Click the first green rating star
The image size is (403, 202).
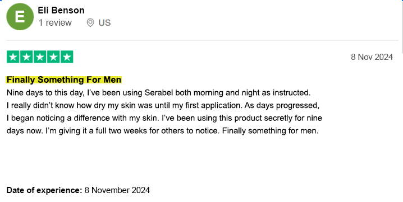pyautogui.click(x=13, y=57)
